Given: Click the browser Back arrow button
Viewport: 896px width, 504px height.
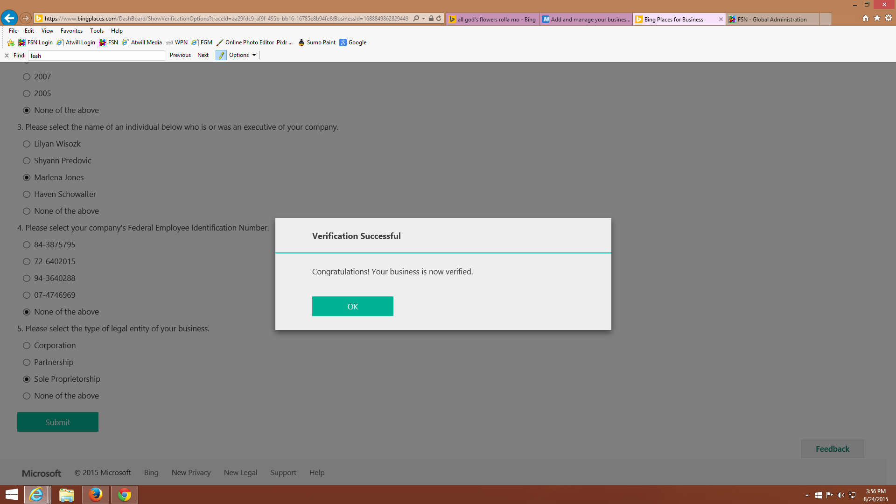Looking at the screenshot, I should tap(9, 18).
